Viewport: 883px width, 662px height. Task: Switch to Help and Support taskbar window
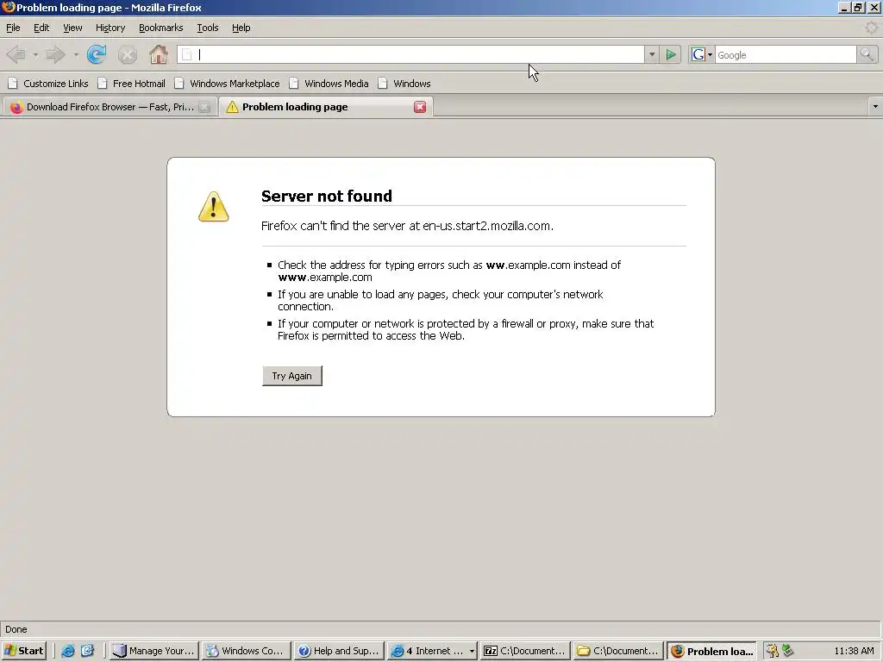pyautogui.click(x=339, y=651)
